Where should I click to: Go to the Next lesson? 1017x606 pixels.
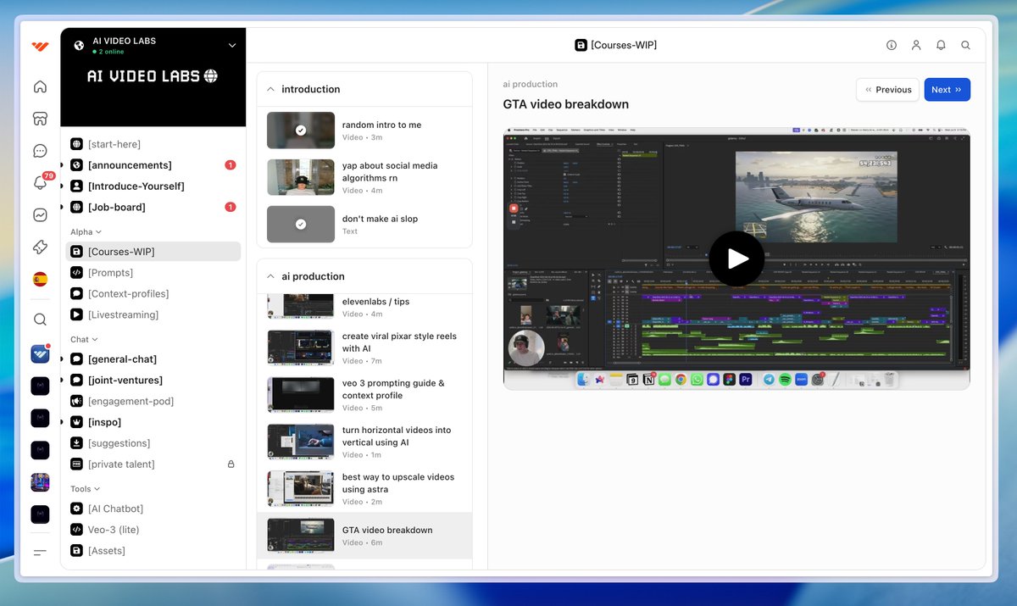(x=947, y=90)
